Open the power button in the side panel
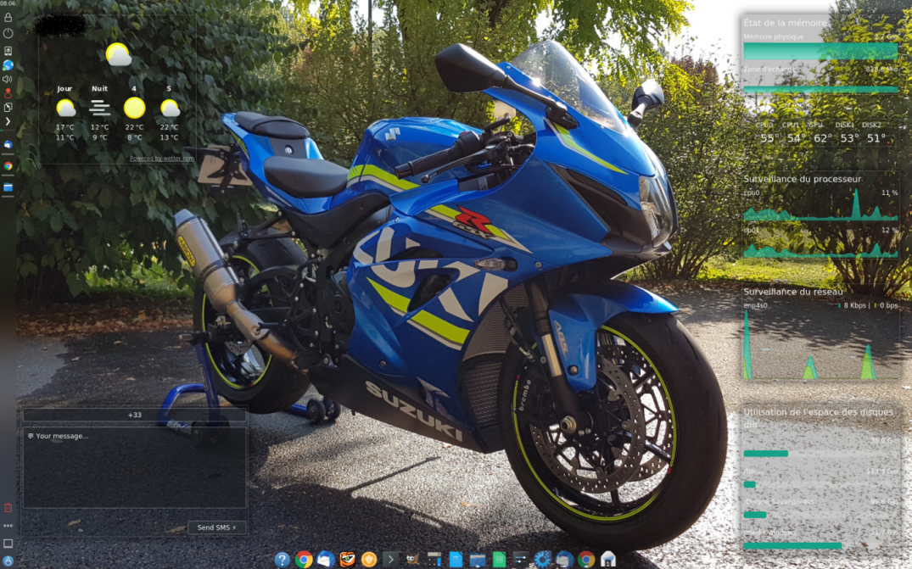The height and width of the screenshot is (569, 912). tap(8, 34)
